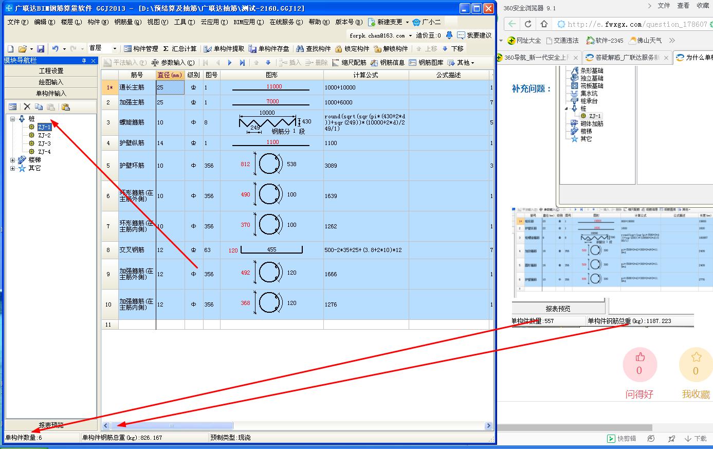Open dropdown arrow next to open-folder icon

[31, 49]
